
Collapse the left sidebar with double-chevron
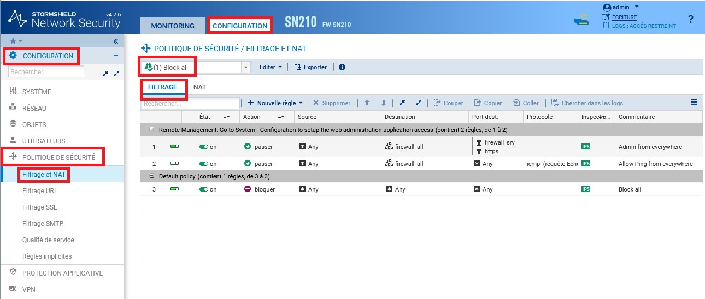point(116,41)
